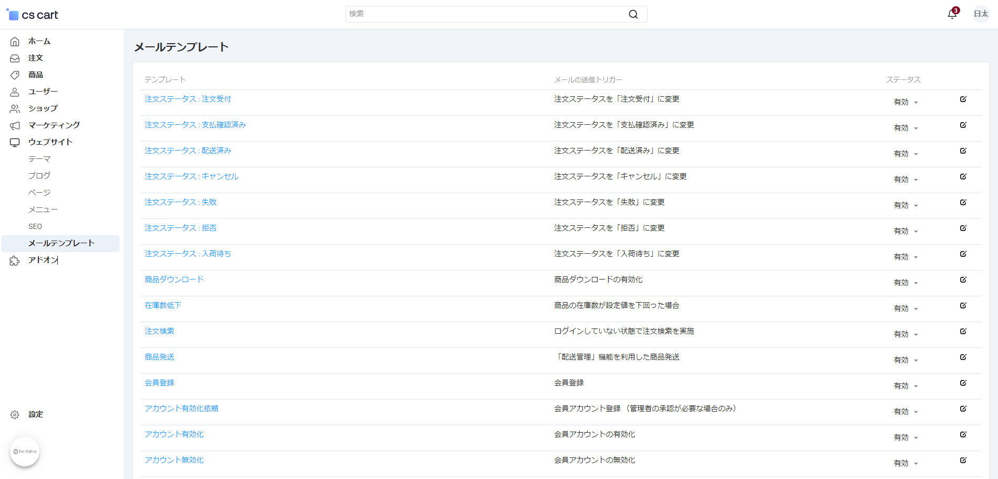The width and height of the screenshot is (998, 479).
Task: Expand 有効 status dropdown for 注文検索
Action: point(905,334)
